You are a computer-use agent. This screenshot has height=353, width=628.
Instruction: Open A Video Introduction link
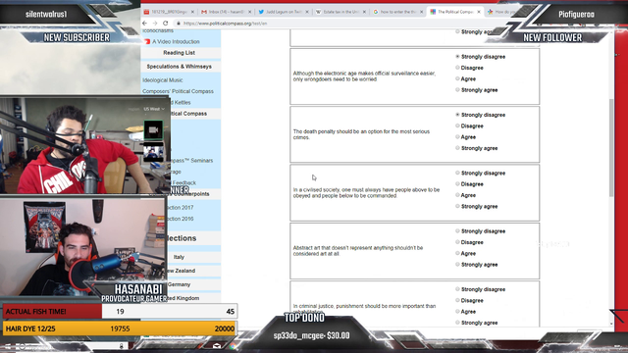[176, 41]
